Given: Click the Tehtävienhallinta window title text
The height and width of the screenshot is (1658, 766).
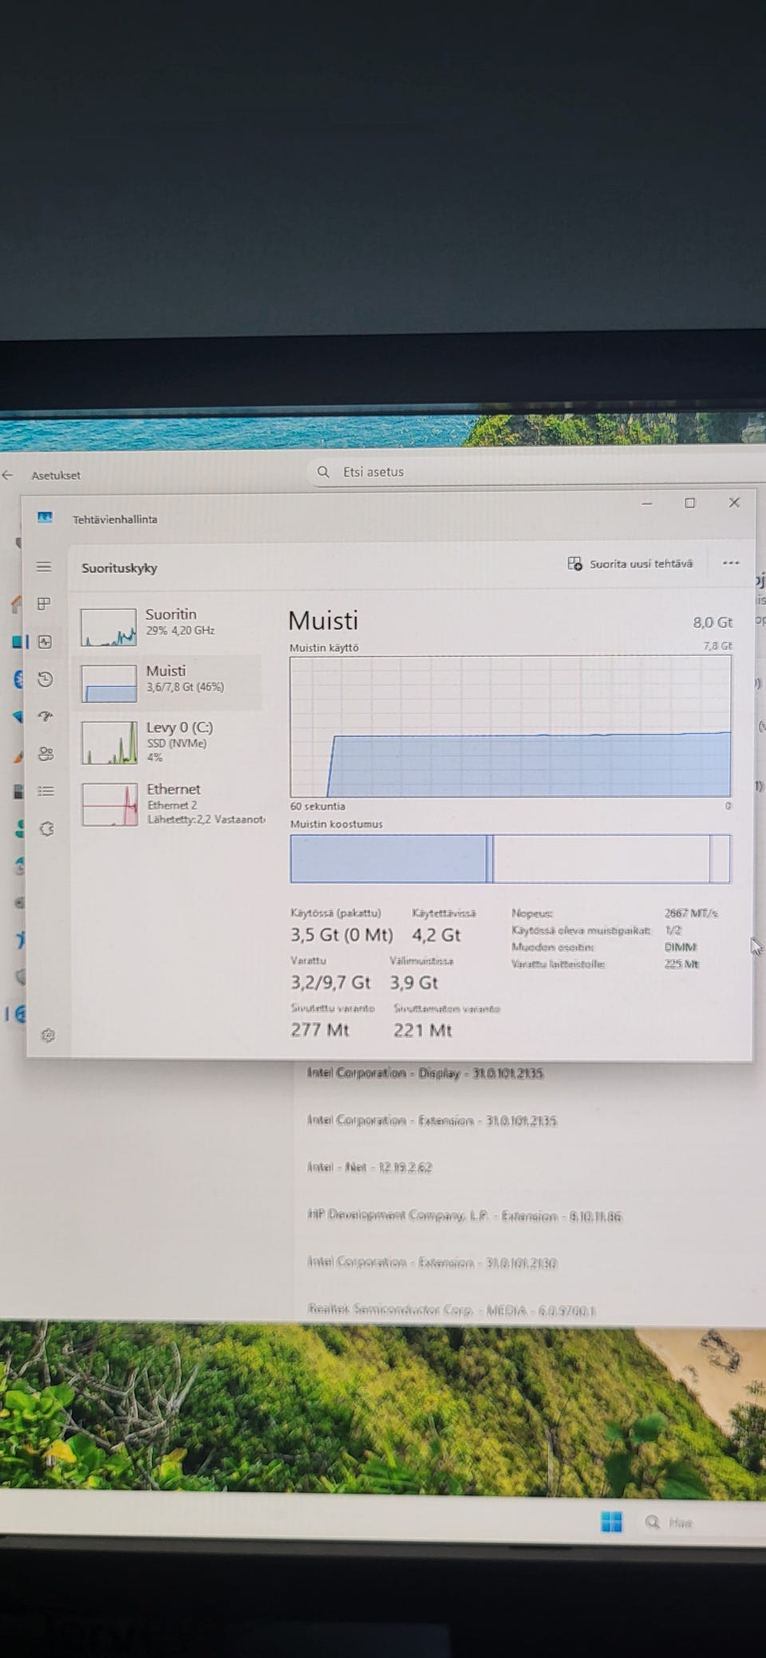Looking at the screenshot, I should click(115, 519).
